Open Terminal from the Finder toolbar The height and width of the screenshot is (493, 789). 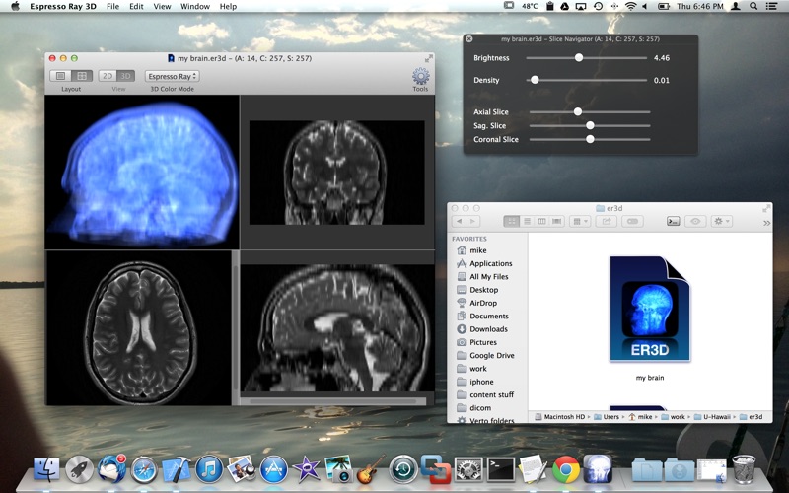(673, 222)
